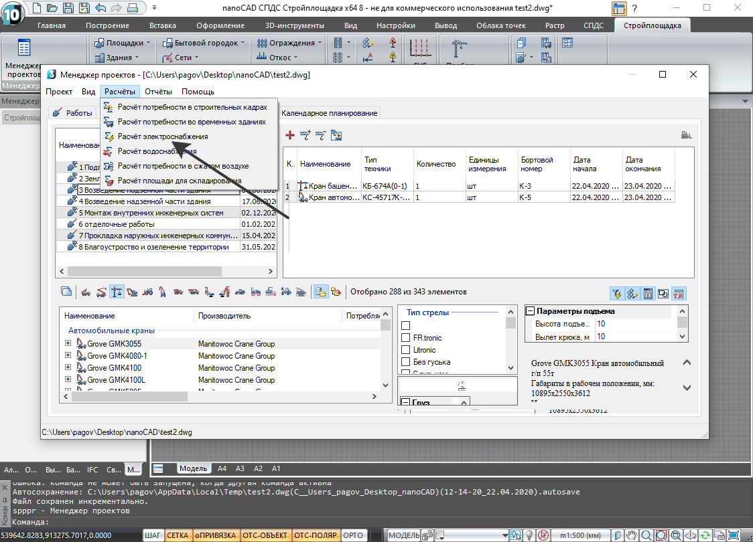Add new machine with red plus icon

(289, 135)
